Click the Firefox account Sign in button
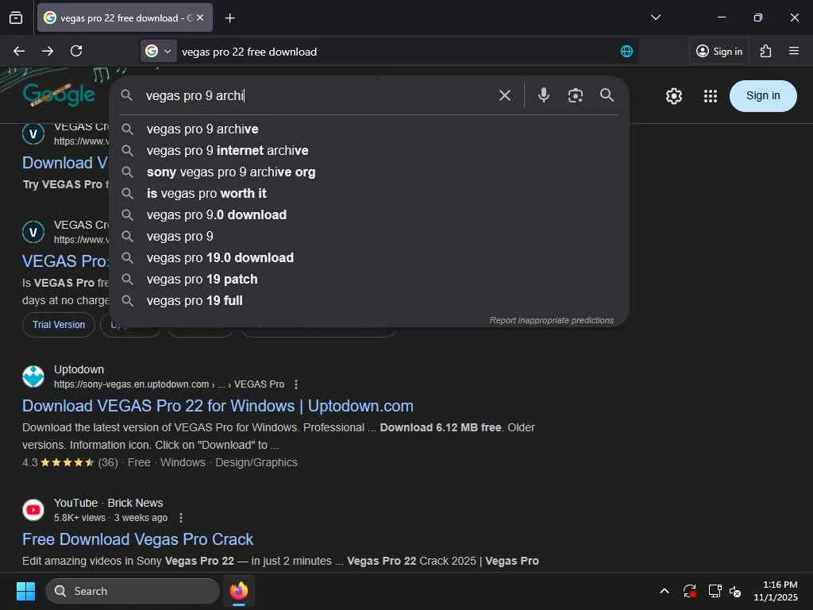 [719, 52]
